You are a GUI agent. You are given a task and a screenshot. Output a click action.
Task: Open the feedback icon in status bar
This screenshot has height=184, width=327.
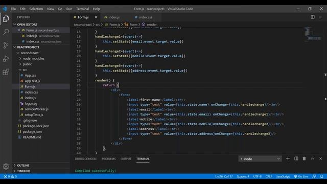point(314,176)
